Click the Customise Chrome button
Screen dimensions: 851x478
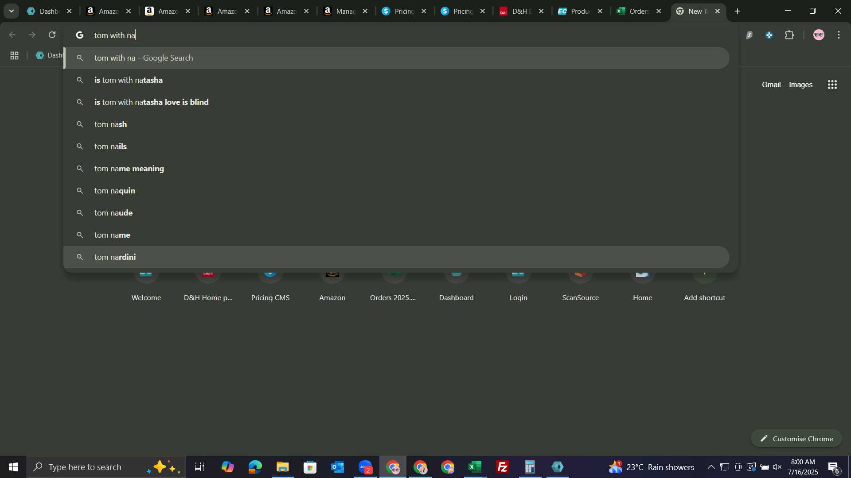796,439
